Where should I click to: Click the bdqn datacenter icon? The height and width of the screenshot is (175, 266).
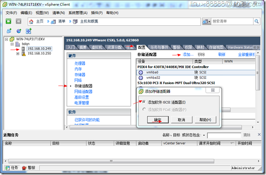18,44
